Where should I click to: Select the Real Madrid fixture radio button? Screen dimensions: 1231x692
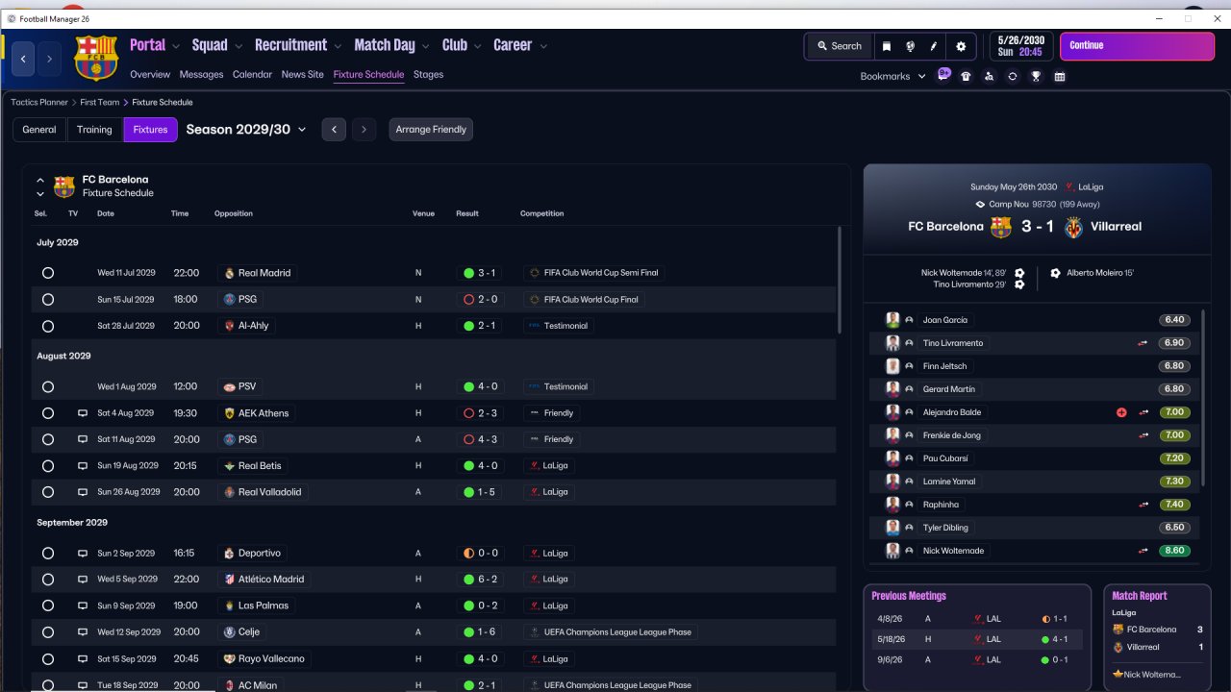(48, 273)
